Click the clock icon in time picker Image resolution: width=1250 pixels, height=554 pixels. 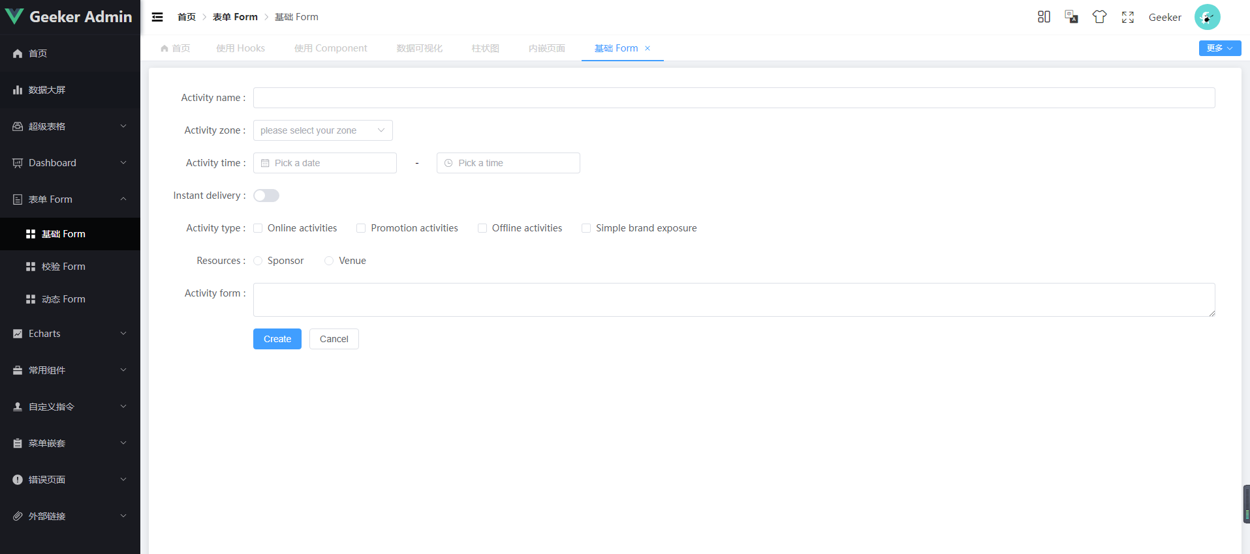click(448, 163)
